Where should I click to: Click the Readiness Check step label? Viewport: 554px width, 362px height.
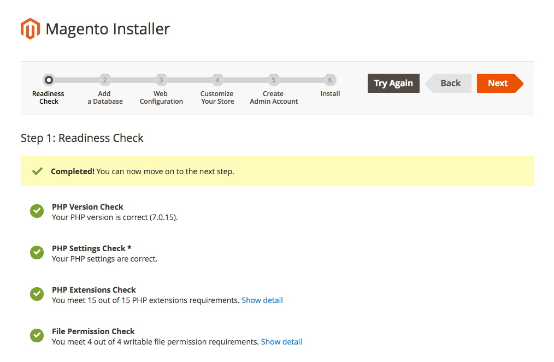[49, 98]
